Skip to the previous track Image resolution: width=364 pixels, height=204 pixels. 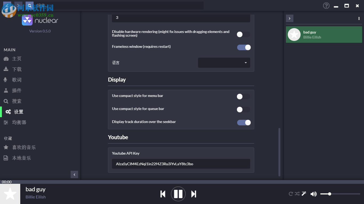tap(163, 194)
